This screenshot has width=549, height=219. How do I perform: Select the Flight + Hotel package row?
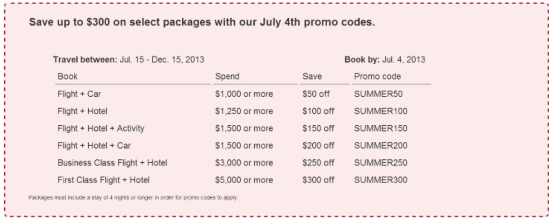[243, 111]
